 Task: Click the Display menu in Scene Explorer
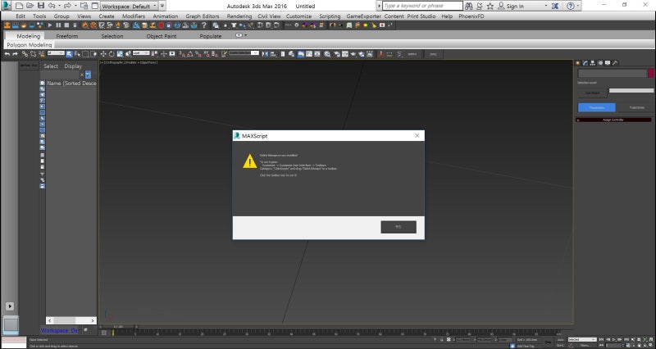73,66
